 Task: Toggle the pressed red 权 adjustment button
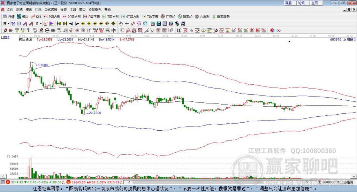coord(46,24)
